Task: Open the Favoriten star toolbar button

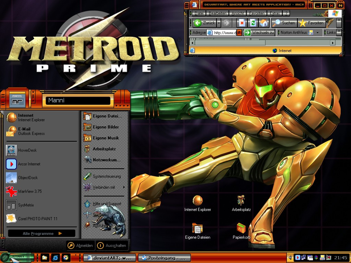Action: 311,23
